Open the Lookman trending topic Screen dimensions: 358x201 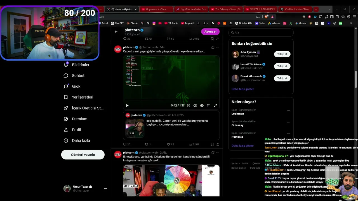point(238,114)
